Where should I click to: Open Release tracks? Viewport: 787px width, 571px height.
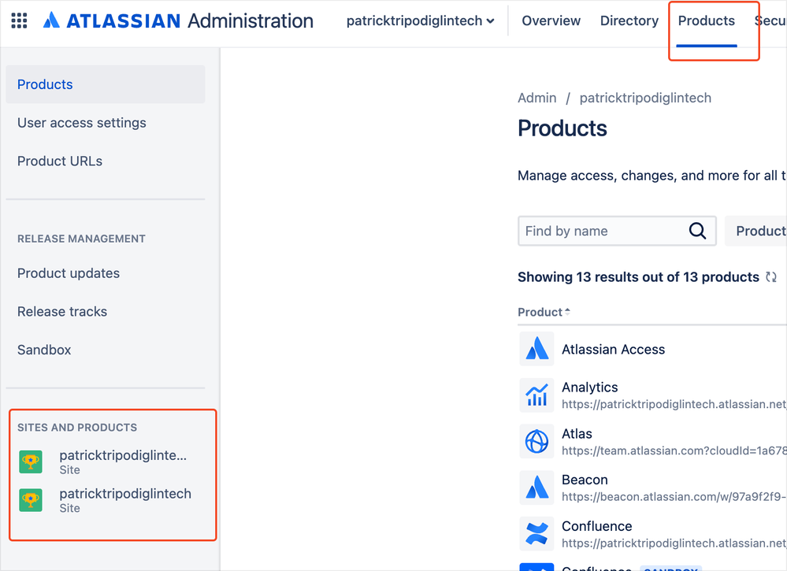coord(62,312)
